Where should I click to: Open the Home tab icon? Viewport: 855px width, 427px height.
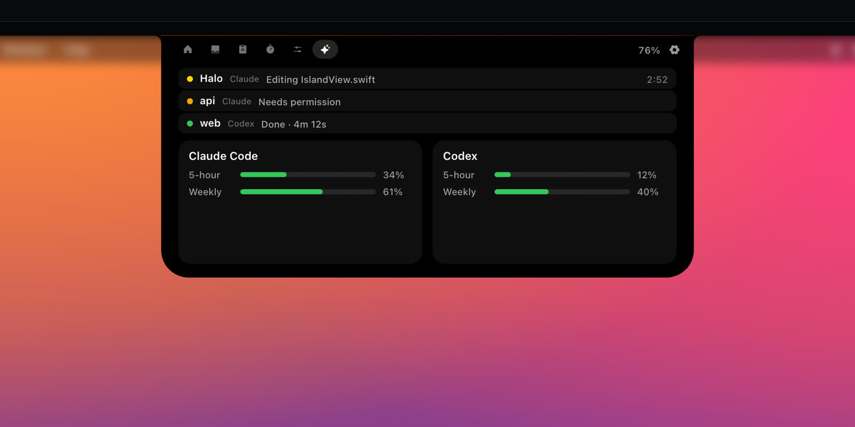coord(188,50)
